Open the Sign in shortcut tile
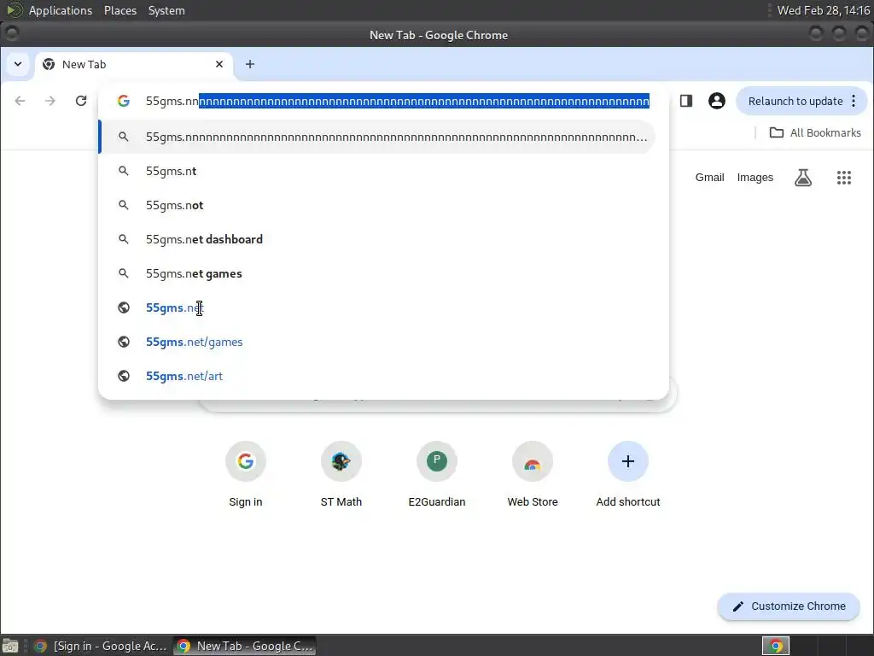874x656 pixels. click(x=245, y=474)
